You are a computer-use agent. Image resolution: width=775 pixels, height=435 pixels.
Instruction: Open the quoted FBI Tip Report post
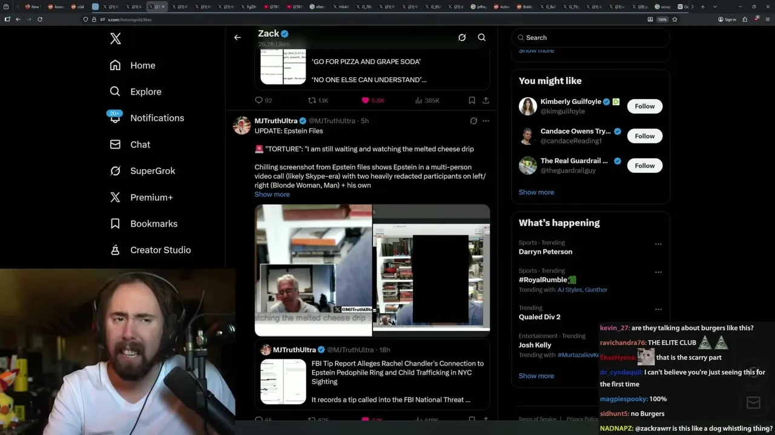(372, 375)
